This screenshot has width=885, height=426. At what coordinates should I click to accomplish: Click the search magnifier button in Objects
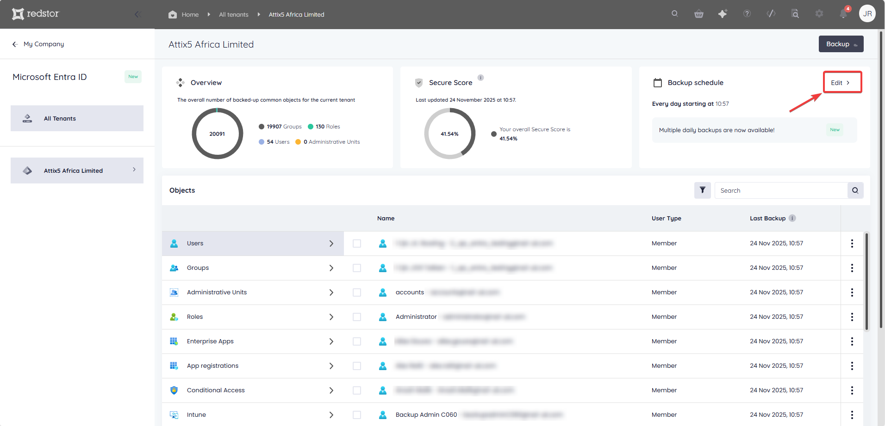point(855,190)
